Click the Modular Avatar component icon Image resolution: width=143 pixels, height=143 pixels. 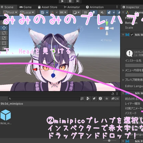[127, 35]
